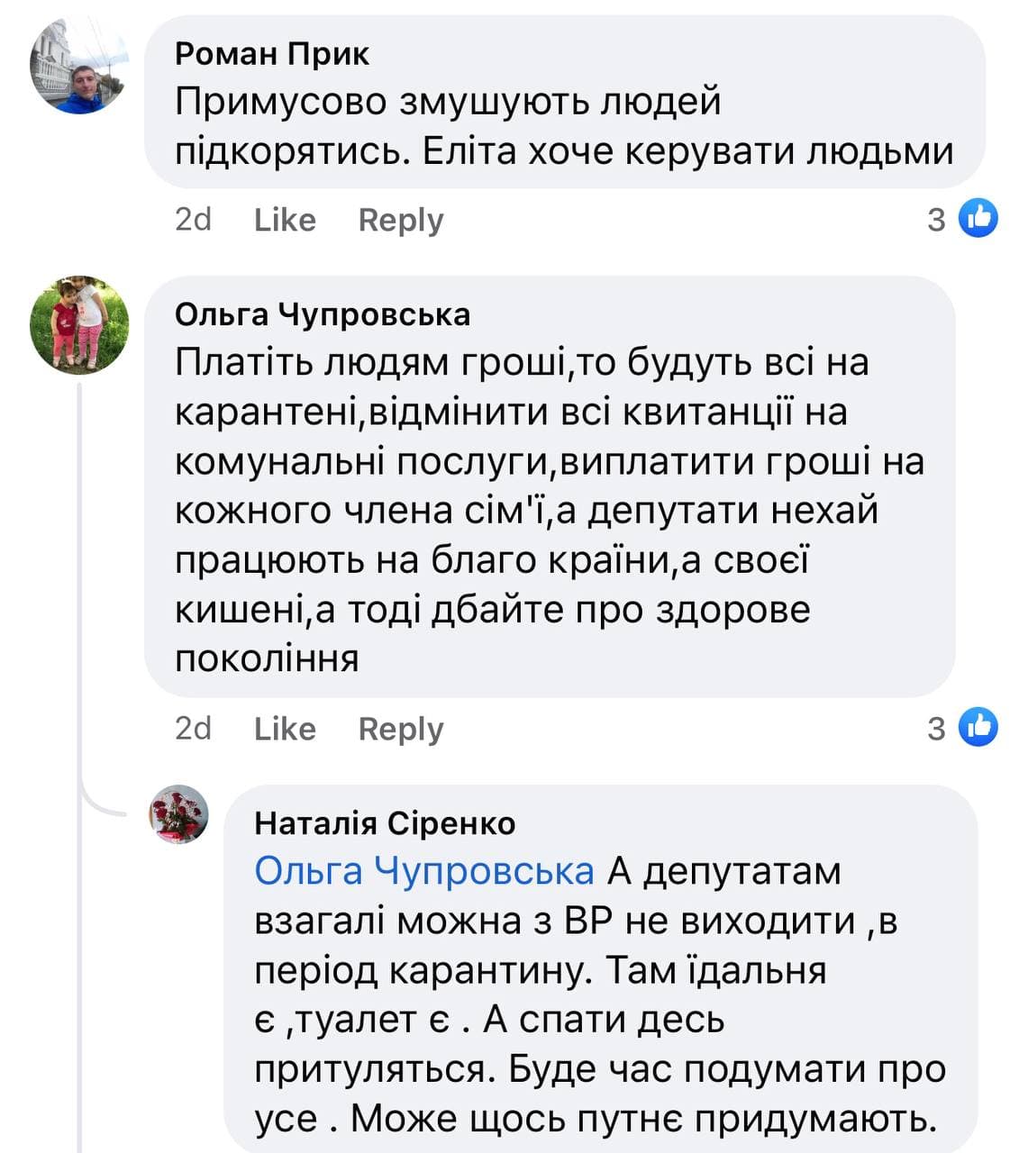This screenshot has height=1153, width=1028.
Task: Reply to Роман Прик's comment
Action: [401, 220]
